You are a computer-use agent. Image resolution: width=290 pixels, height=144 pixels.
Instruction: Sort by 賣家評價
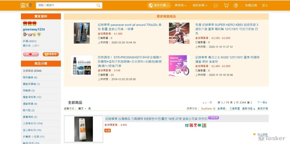[x=263, y=109]
